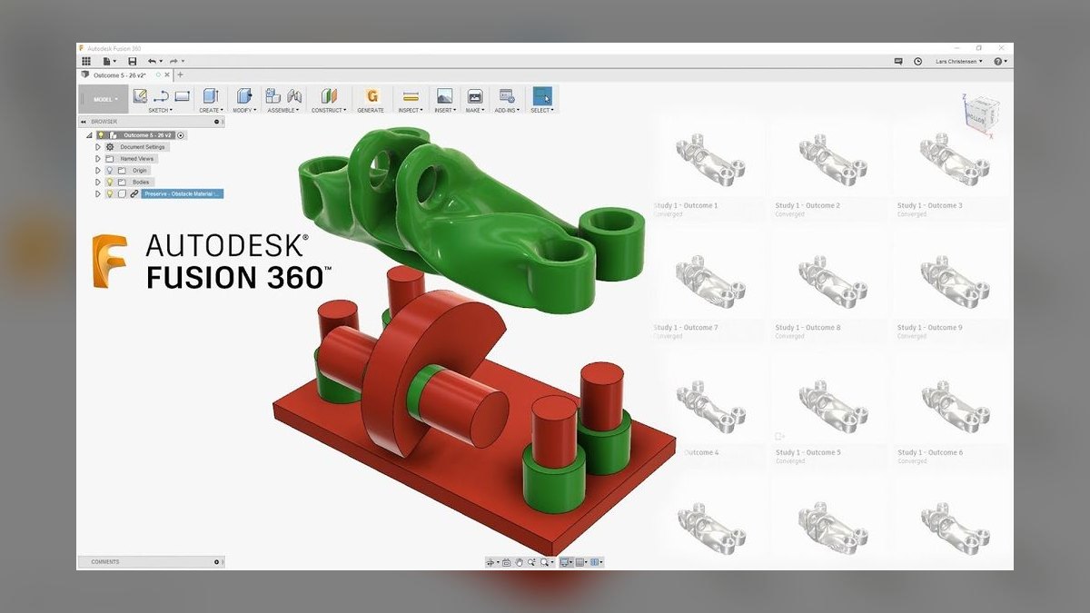1090x613 pixels.
Task: Redo the last action
Action: (x=174, y=61)
